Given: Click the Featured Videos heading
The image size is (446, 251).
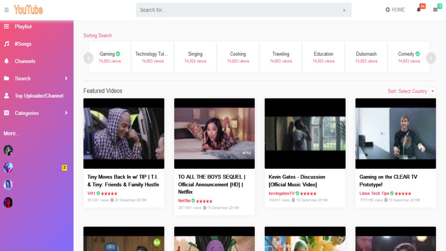Looking at the screenshot, I should pyautogui.click(x=103, y=91).
